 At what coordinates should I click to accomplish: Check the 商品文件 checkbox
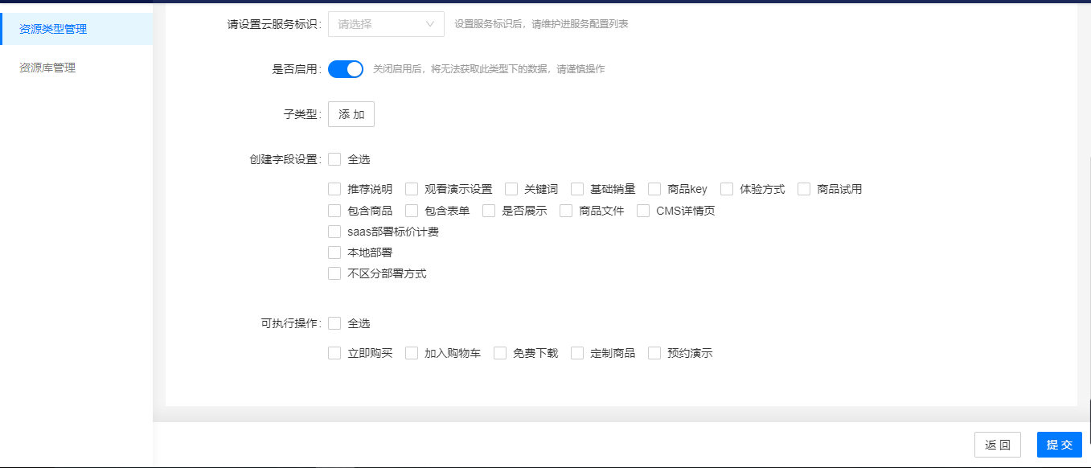click(567, 211)
